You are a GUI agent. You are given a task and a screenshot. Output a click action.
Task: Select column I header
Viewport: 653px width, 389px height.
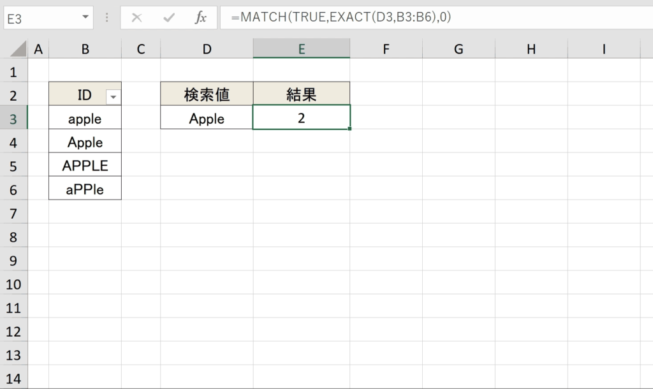pyautogui.click(x=603, y=48)
